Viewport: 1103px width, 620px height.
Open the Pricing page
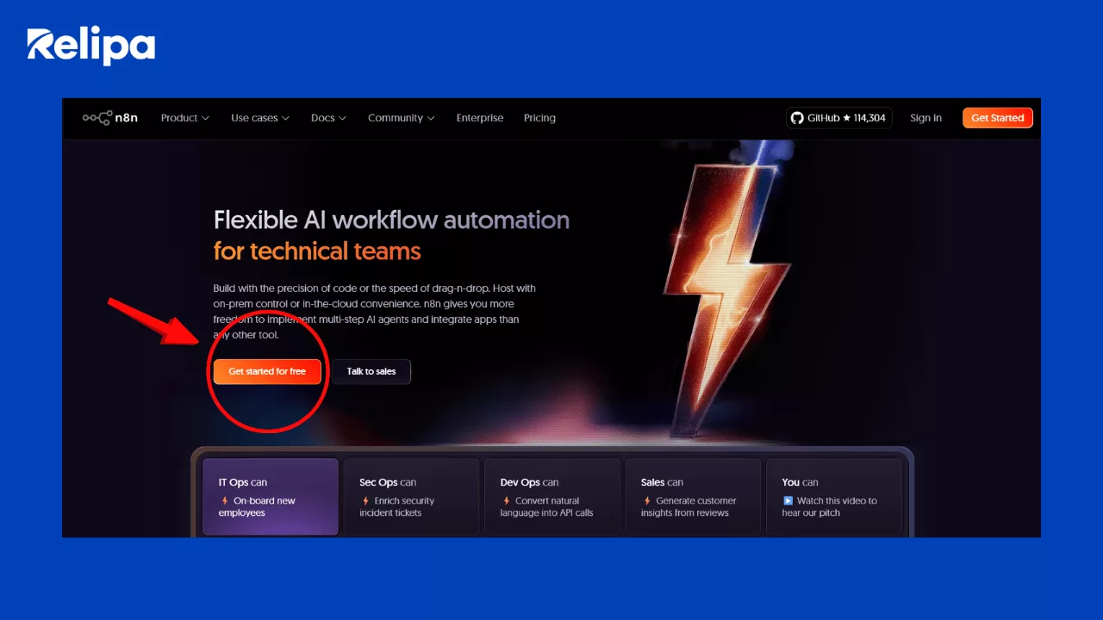pyautogui.click(x=539, y=118)
